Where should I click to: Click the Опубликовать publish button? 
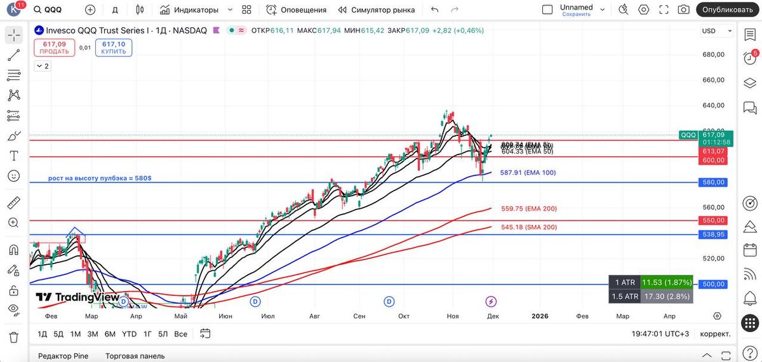point(727,10)
